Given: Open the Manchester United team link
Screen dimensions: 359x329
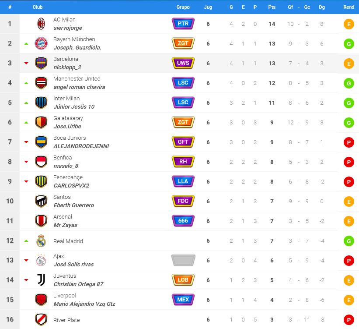Looking at the screenshot, I should [77, 79].
